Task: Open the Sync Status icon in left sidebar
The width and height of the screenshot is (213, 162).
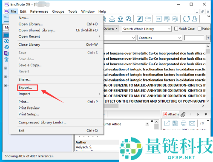Action: pos(6,41)
